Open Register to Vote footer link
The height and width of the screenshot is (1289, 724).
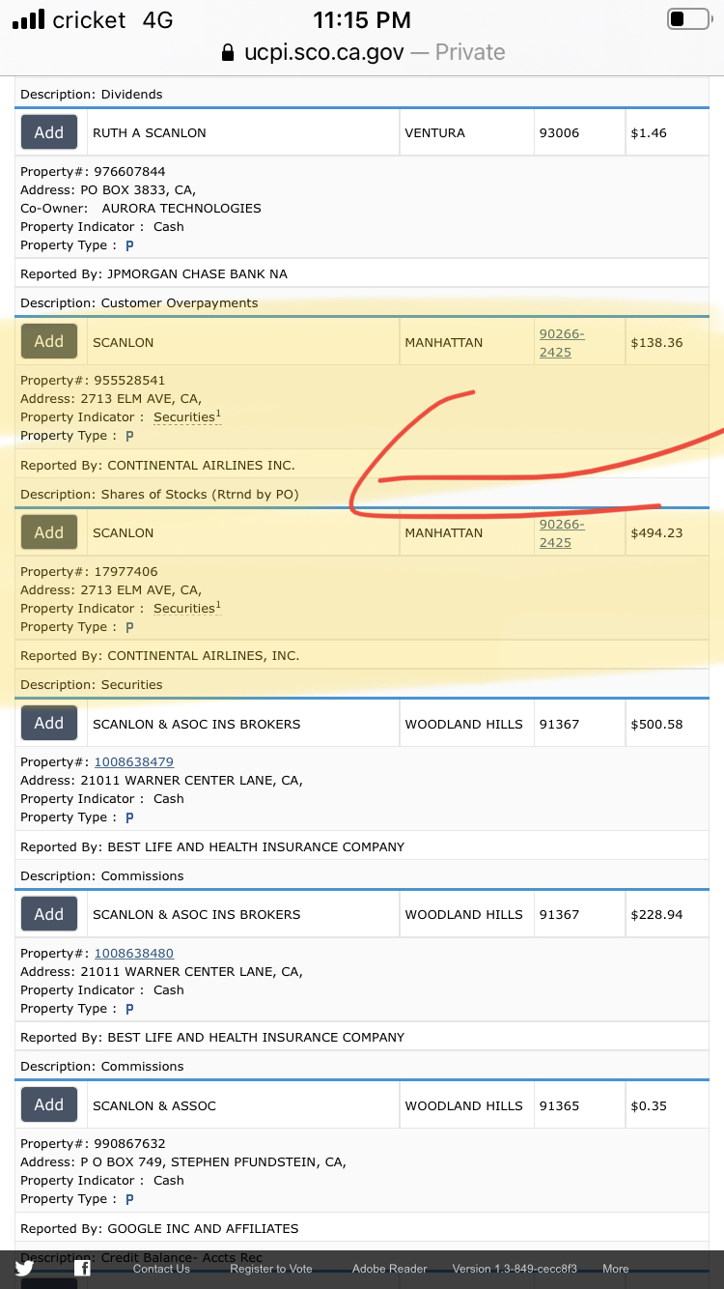271,1269
